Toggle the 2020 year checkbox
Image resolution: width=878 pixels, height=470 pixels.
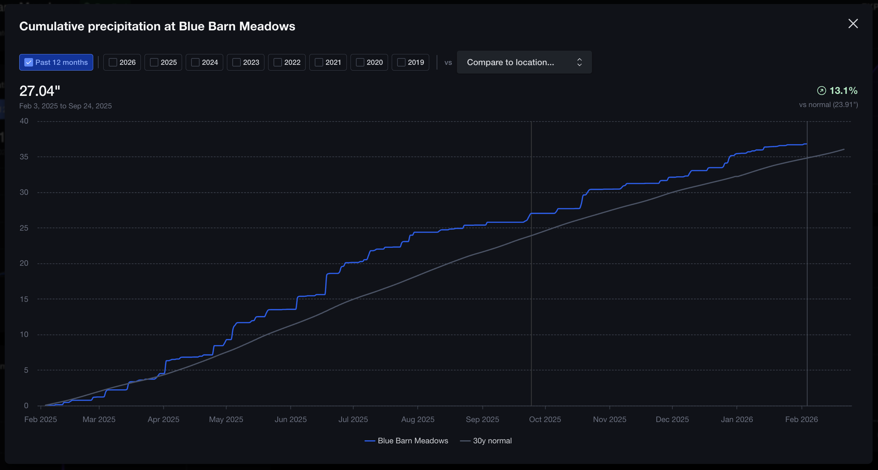click(360, 62)
